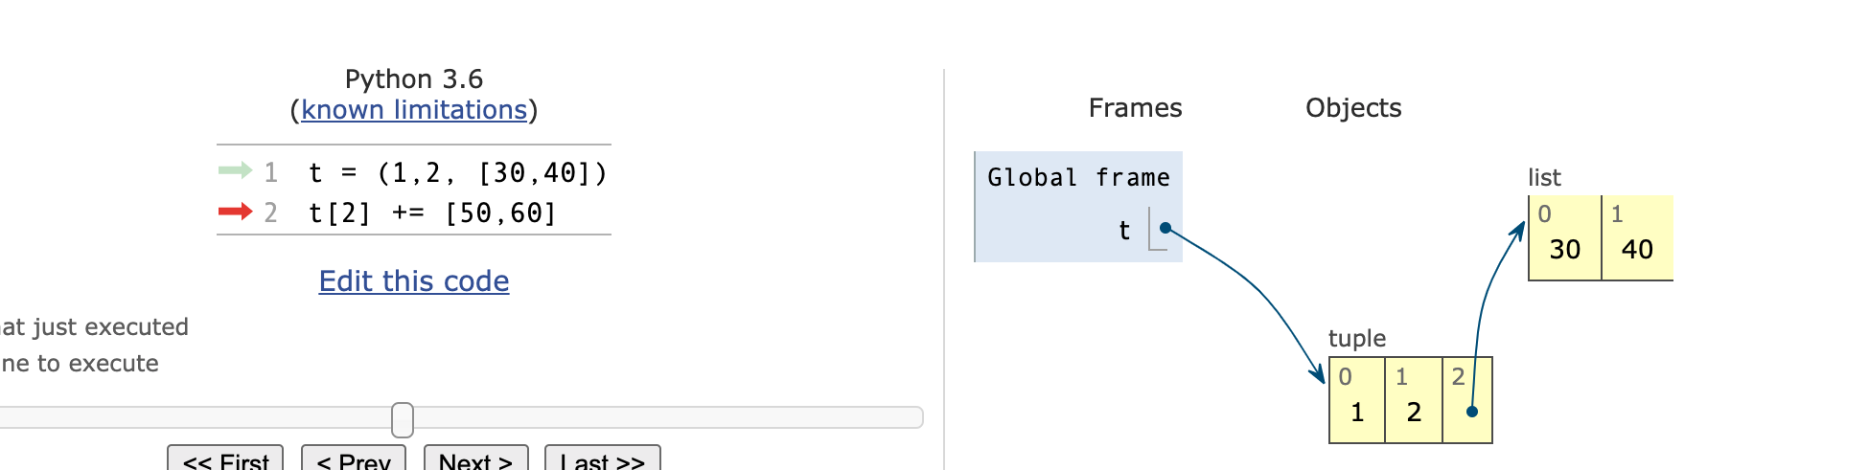Go to the first step with << First
The height and width of the screenshot is (470, 1869).
point(225,459)
